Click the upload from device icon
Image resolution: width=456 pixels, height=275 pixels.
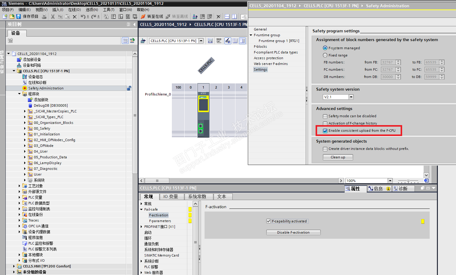point(121,17)
